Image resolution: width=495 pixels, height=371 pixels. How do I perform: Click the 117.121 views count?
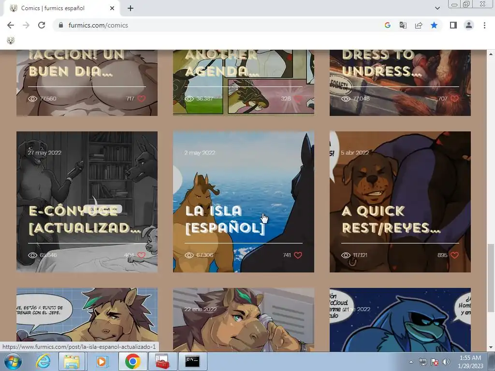click(360, 255)
